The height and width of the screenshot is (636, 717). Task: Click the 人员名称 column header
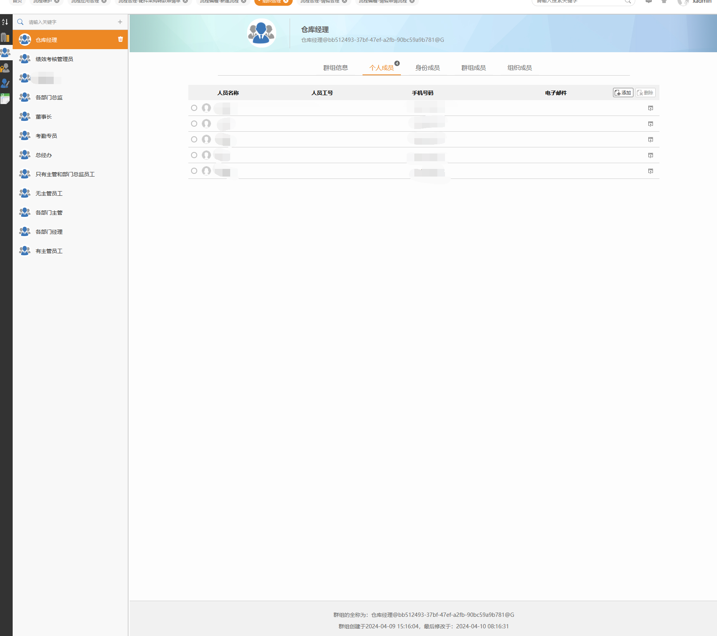click(228, 93)
